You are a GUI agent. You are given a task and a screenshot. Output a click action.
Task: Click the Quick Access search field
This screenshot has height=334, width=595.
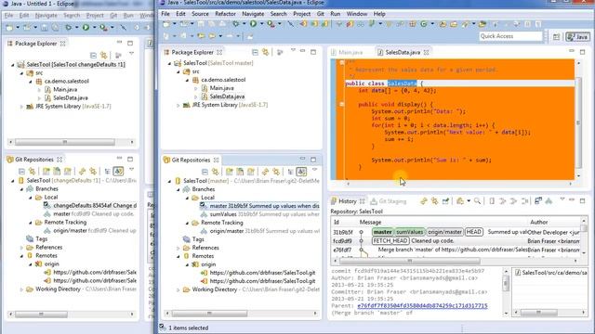point(510,36)
